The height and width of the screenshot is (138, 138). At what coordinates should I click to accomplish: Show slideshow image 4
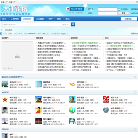click(11, 69)
